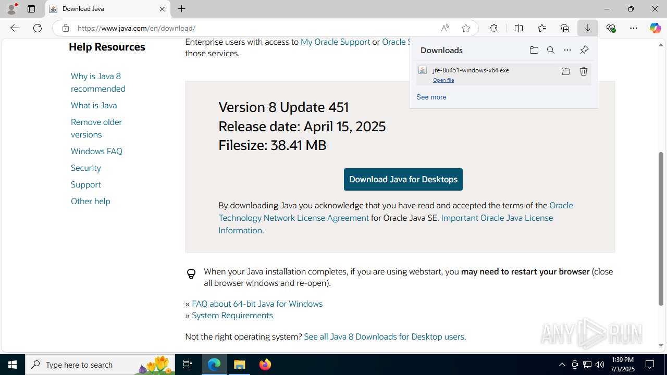Open Why is Java 8 recommended link

click(x=98, y=82)
